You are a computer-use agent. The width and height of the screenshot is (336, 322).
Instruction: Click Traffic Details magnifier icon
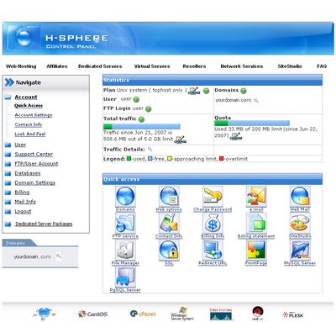point(150,149)
